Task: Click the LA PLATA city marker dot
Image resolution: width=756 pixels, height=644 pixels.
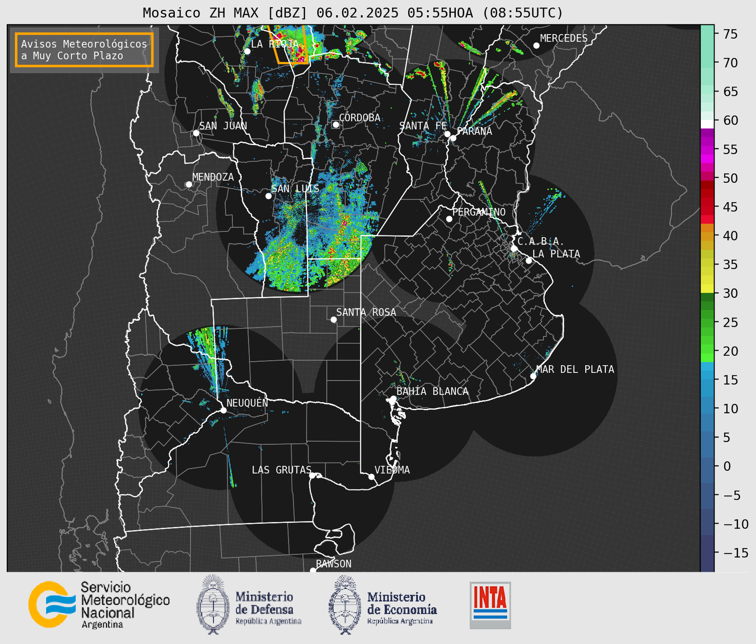Action: tap(529, 261)
